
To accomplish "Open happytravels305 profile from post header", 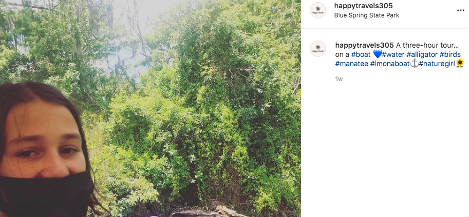I will tap(364, 6).
